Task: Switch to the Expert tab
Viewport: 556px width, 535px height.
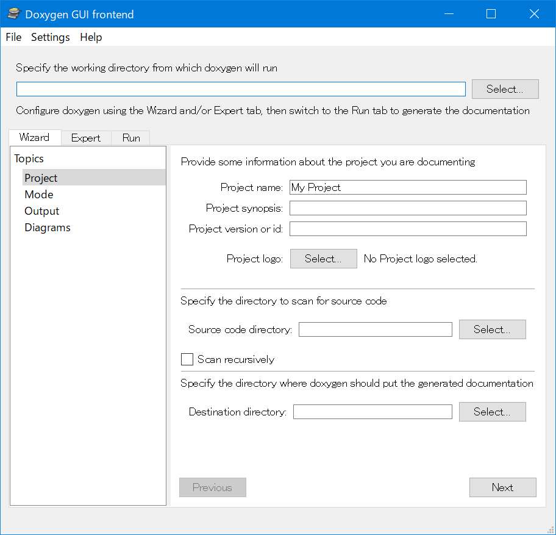Action: point(86,138)
